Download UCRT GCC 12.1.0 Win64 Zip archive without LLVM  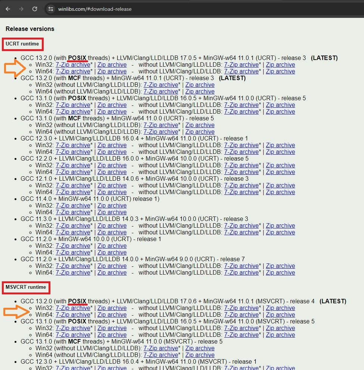pyautogui.click(x=280, y=192)
